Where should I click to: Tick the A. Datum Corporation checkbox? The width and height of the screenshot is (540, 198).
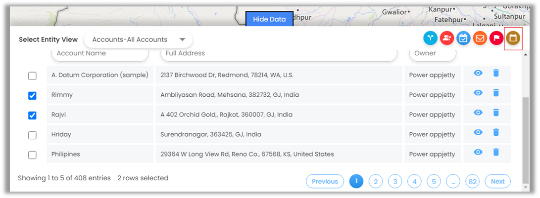click(32, 76)
